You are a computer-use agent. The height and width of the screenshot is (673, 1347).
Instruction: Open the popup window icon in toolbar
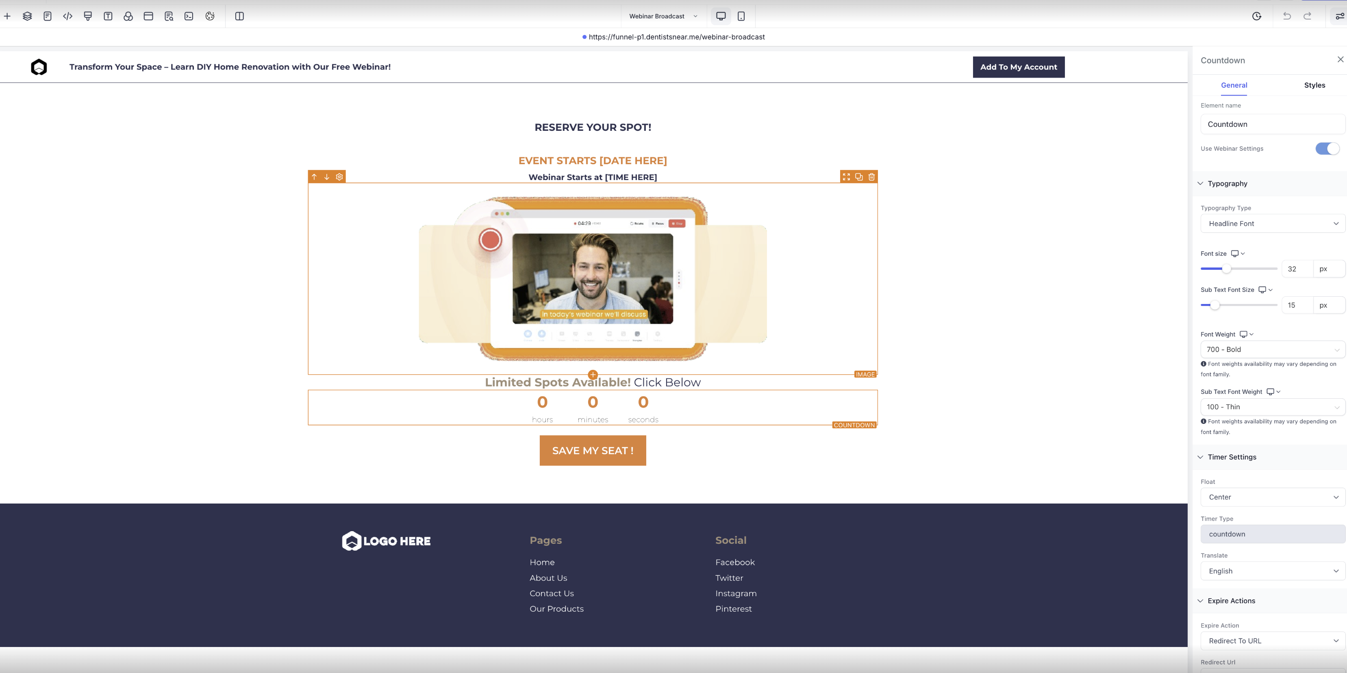[148, 16]
